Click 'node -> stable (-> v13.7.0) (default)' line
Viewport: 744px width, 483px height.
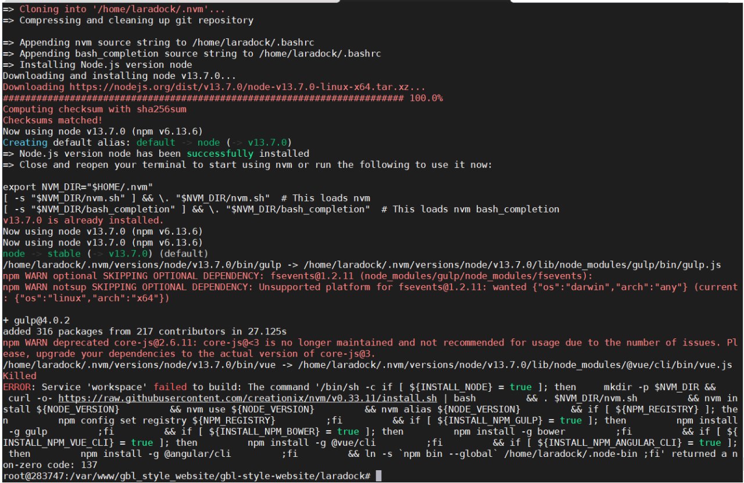pyautogui.click(x=106, y=254)
